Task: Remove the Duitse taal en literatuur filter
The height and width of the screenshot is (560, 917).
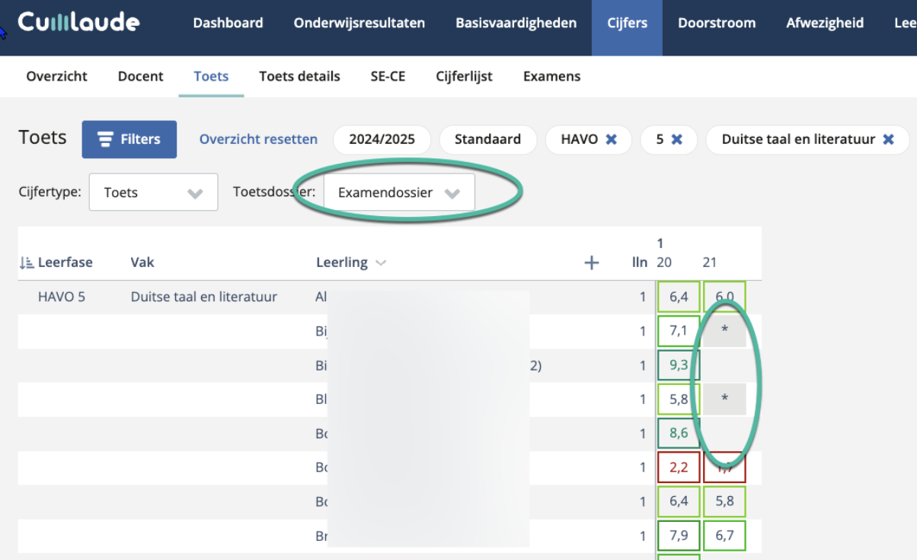Action: [x=888, y=140]
